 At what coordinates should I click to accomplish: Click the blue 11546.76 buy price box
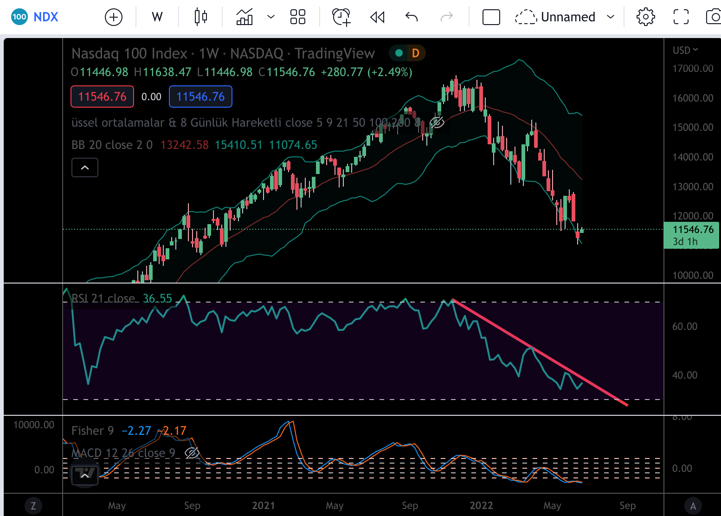[x=200, y=97]
